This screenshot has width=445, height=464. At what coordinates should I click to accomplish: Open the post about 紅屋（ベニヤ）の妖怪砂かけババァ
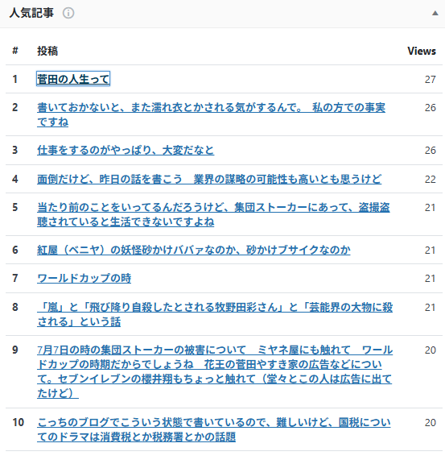(194, 250)
